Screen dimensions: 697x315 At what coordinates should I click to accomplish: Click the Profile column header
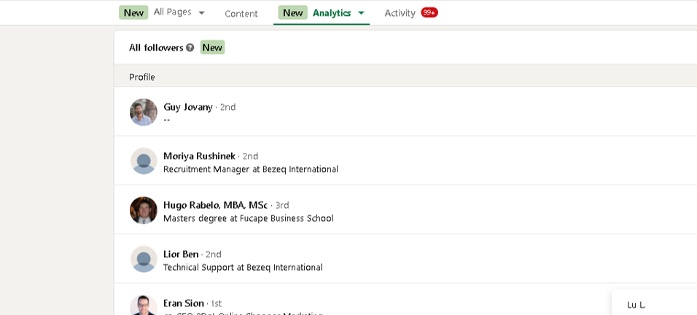(x=142, y=77)
